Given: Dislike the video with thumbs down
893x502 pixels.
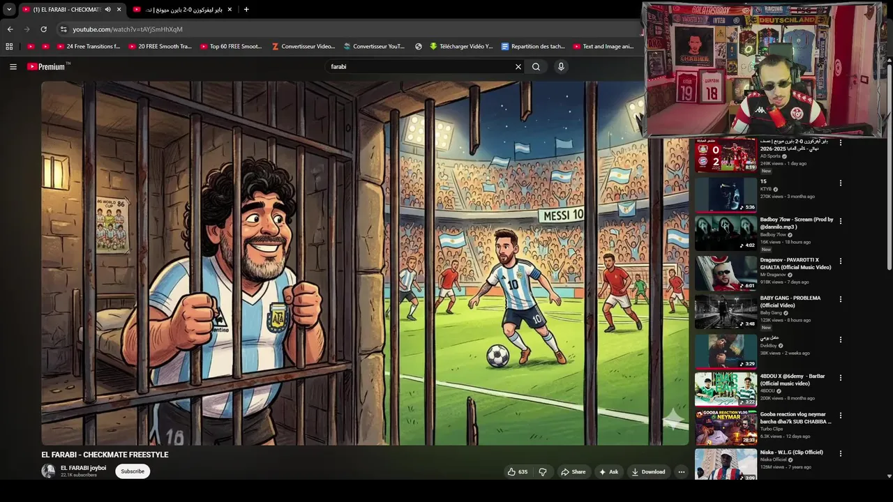Looking at the screenshot, I should (543, 472).
